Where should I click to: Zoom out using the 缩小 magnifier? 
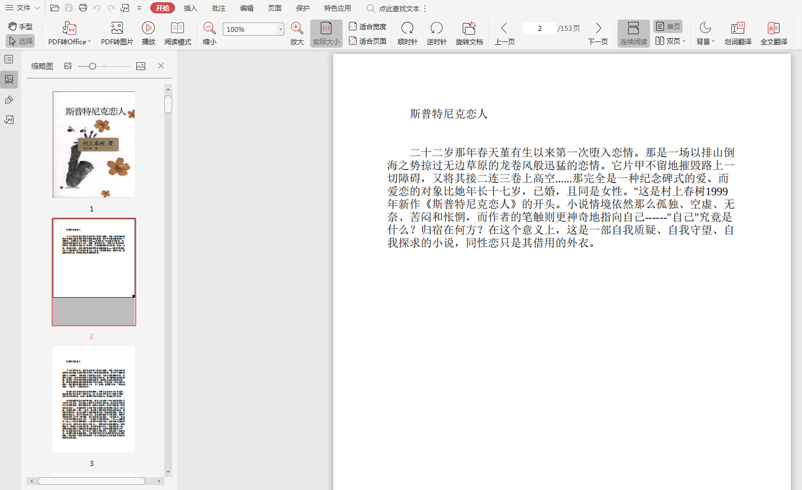tap(210, 34)
